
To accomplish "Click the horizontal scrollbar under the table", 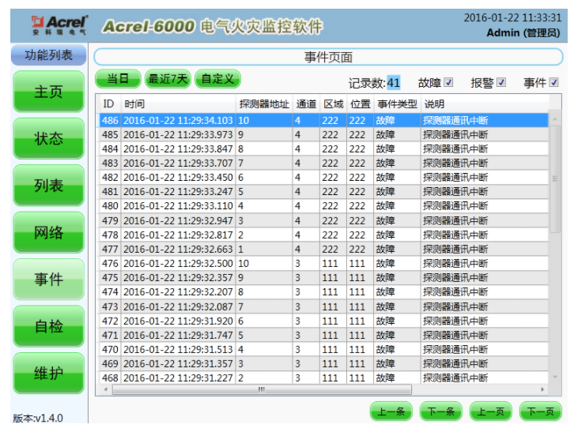I will [261, 389].
